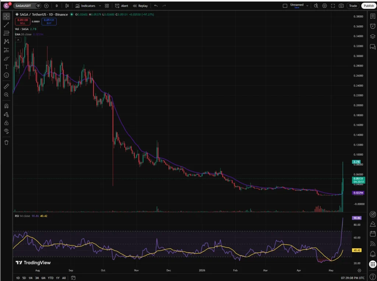377x281 pixels.
Task: Publish the chart idea
Action: pos(369,6)
